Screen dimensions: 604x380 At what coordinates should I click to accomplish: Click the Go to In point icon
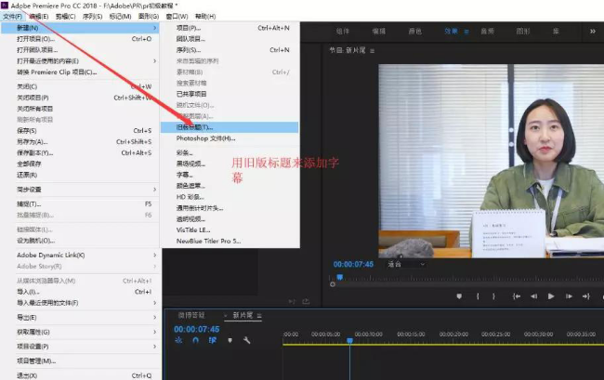pos(516,296)
